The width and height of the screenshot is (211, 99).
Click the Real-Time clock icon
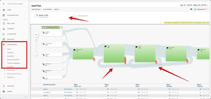(4, 23)
